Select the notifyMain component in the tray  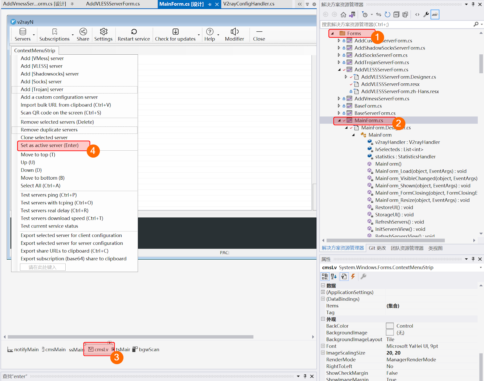coord(23,349)
